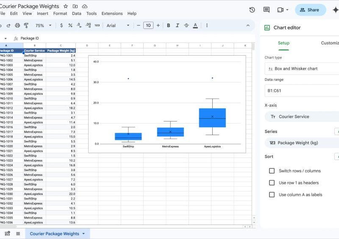
Task: Click the all sheets list icon
Action: pos(18,233)
